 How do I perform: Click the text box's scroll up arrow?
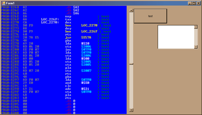click(x=196, y=27)
